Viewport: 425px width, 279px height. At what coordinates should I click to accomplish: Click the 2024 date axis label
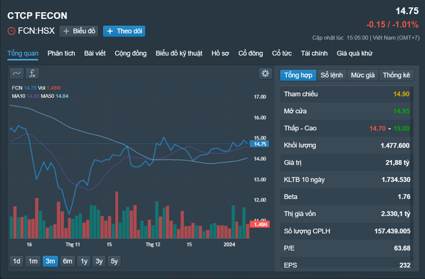point(230,244)
